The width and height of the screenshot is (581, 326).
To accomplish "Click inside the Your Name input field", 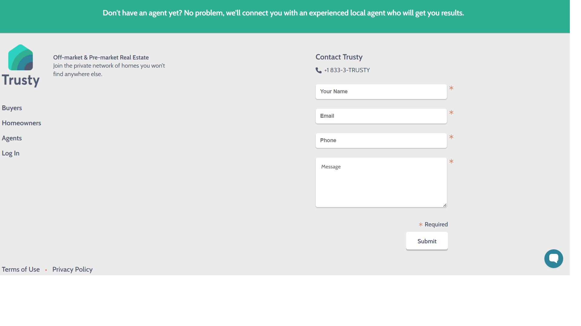I will pyautogui.click(x=381, y=91).
